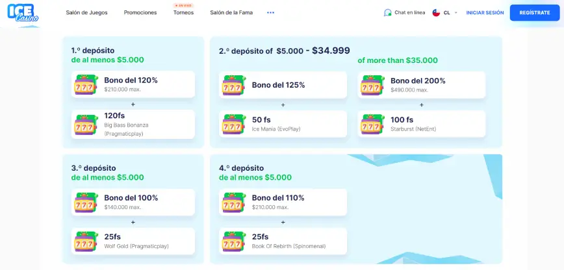Viewport: 564px width, 270px height.
Task: Click slot icon beside Bono del 120%
Action: (x=86, y=84)
